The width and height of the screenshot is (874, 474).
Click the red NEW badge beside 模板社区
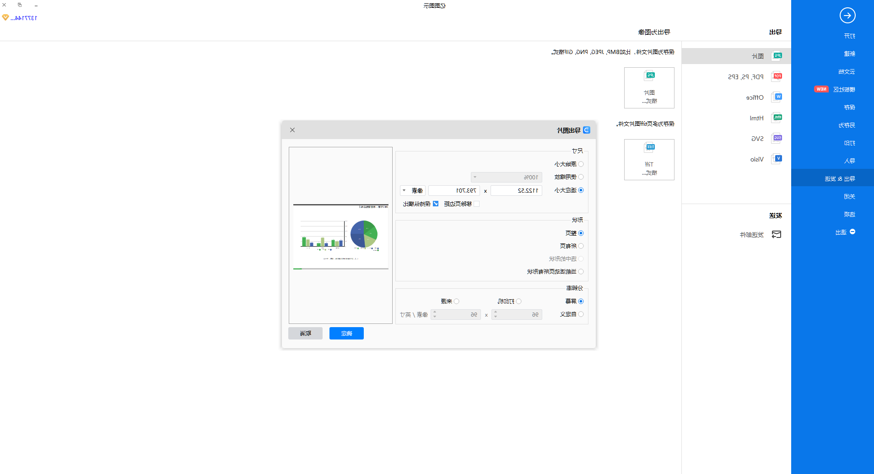tap(821, 89)
